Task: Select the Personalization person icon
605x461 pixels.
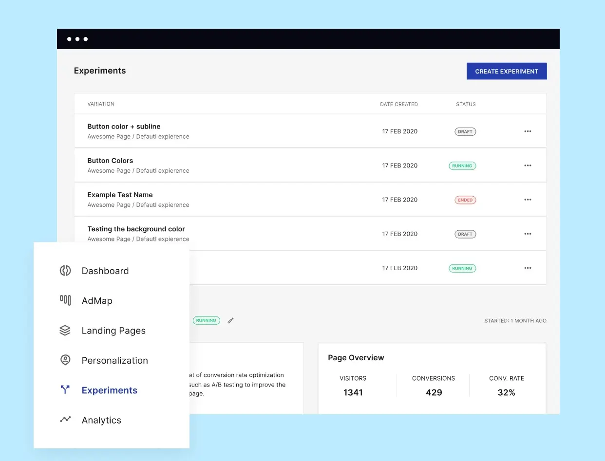Action: [65, 360]
